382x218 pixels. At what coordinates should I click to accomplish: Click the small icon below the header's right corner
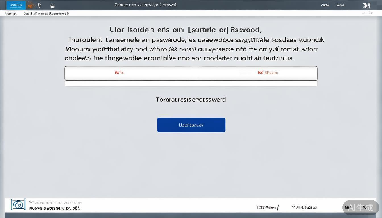click(x=367, y=12)
